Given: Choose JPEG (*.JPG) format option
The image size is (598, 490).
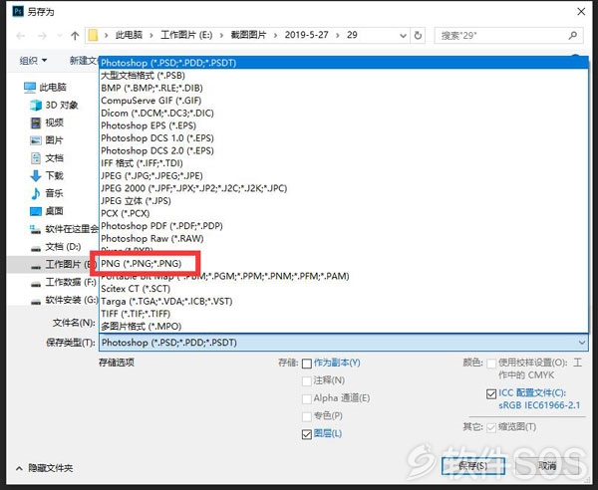Looking at the screenshot, I should 344,175.
